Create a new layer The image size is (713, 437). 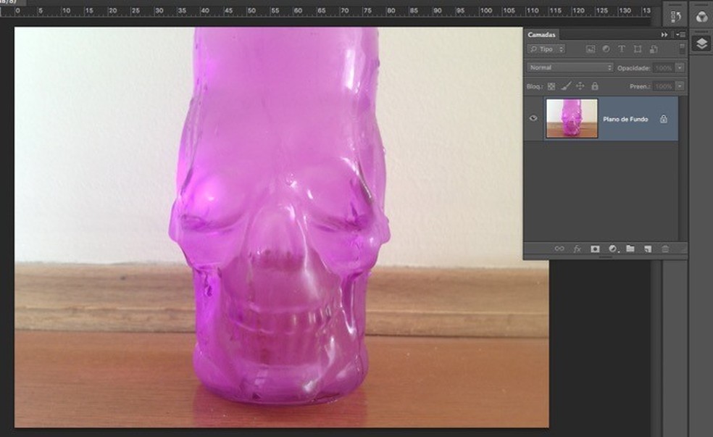point(648,249)
